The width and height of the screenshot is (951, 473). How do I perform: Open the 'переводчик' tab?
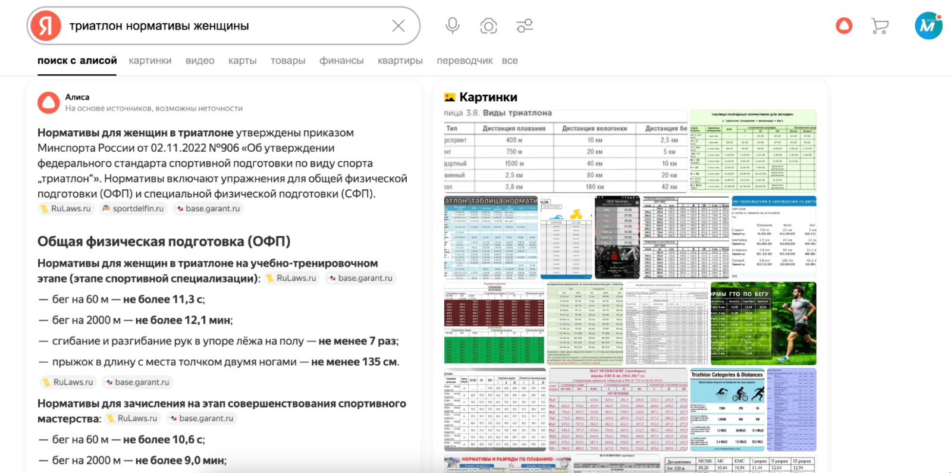coord(464,61)
